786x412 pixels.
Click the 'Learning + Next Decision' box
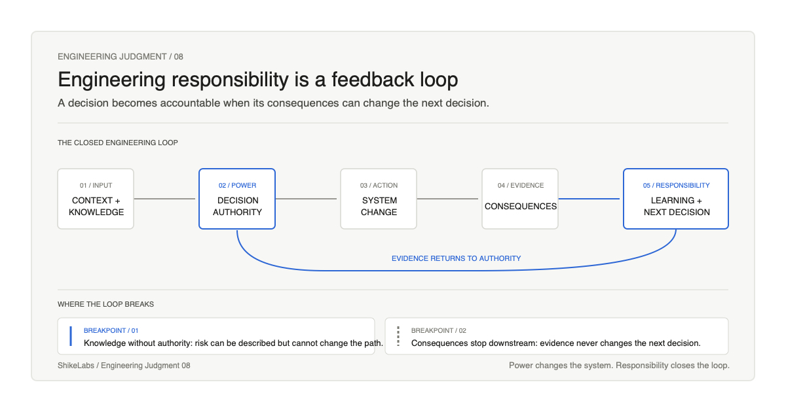pyautogui.click(x=676, y=199)
